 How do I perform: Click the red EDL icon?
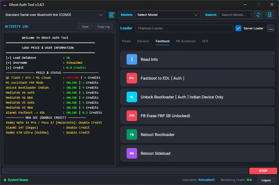132,78
